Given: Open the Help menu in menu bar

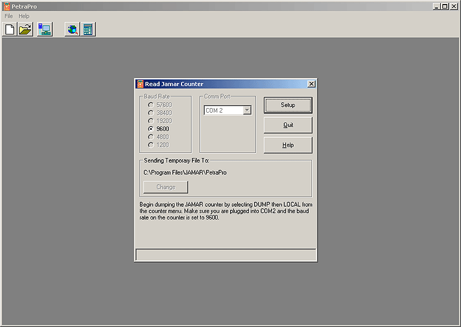Looking at the screenshot, I should pyautogui.click(x=24, y=16).
